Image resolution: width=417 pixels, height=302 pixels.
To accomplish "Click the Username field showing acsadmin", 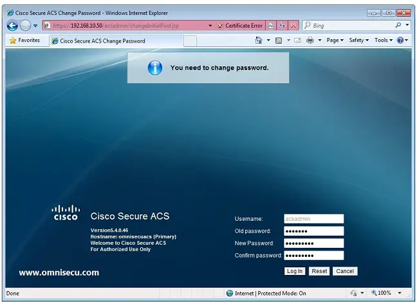I will coord(314,219).
